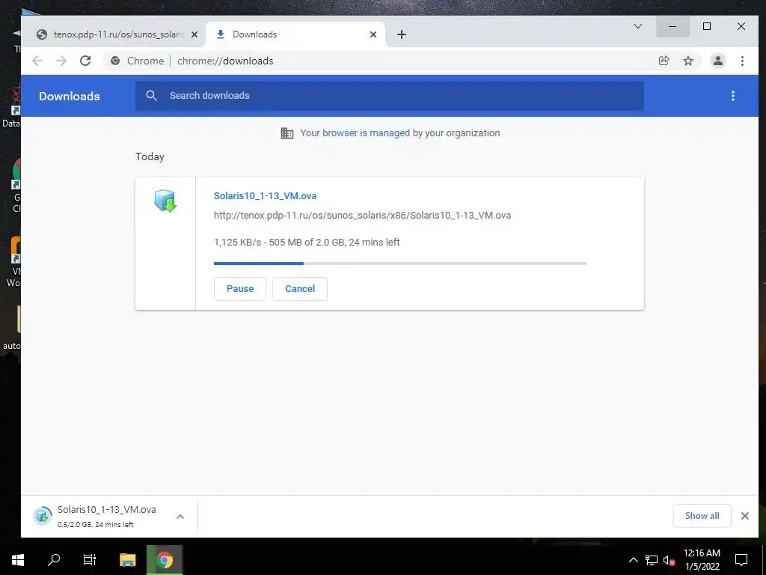Open the network tray icon
Image resolution: width=766 pixels, height=575 pixels.
pos(652,560)
